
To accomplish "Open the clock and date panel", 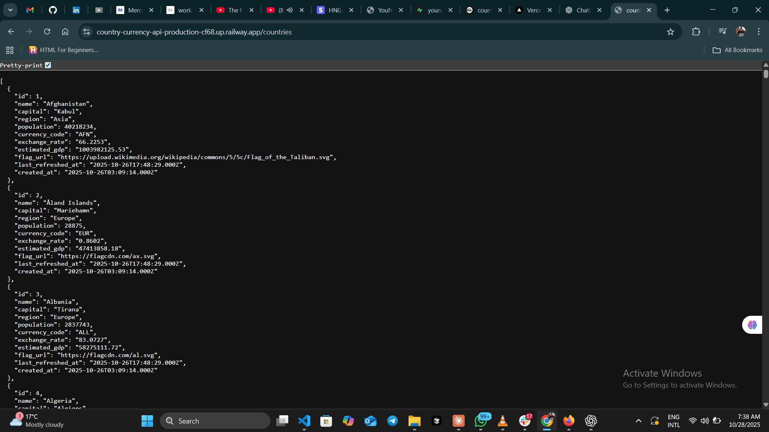I will click(x=745, y=421).
